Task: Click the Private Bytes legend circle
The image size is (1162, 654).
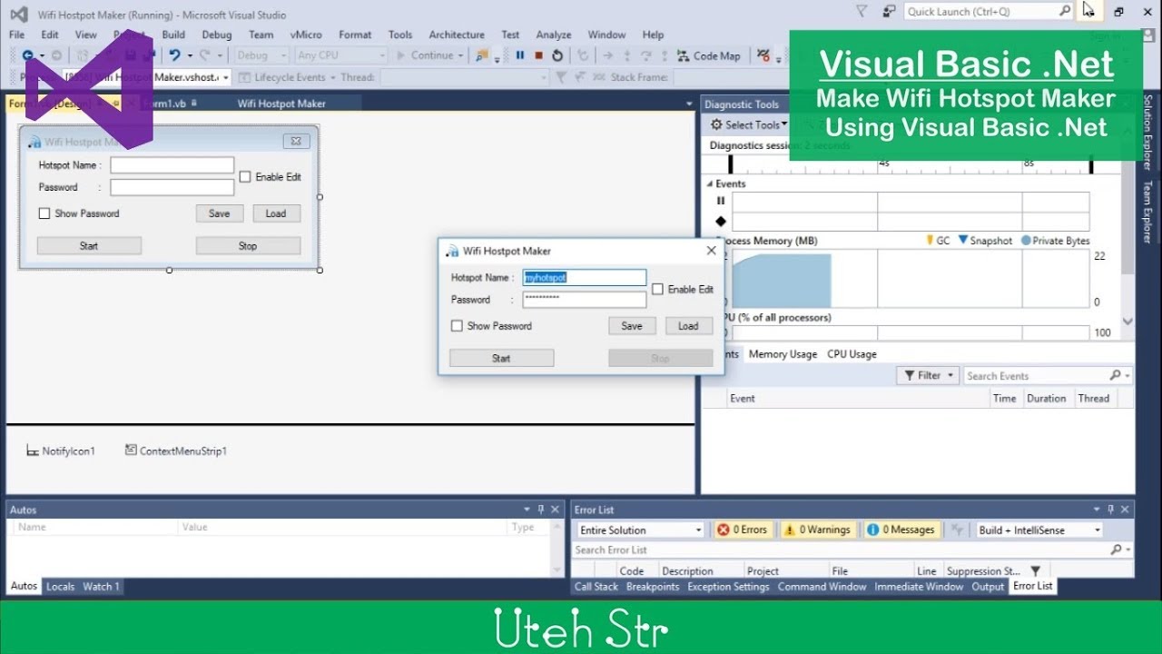Action: point(1026,241)
